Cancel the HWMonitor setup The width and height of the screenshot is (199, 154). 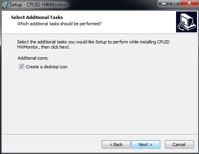pos(179,145)
